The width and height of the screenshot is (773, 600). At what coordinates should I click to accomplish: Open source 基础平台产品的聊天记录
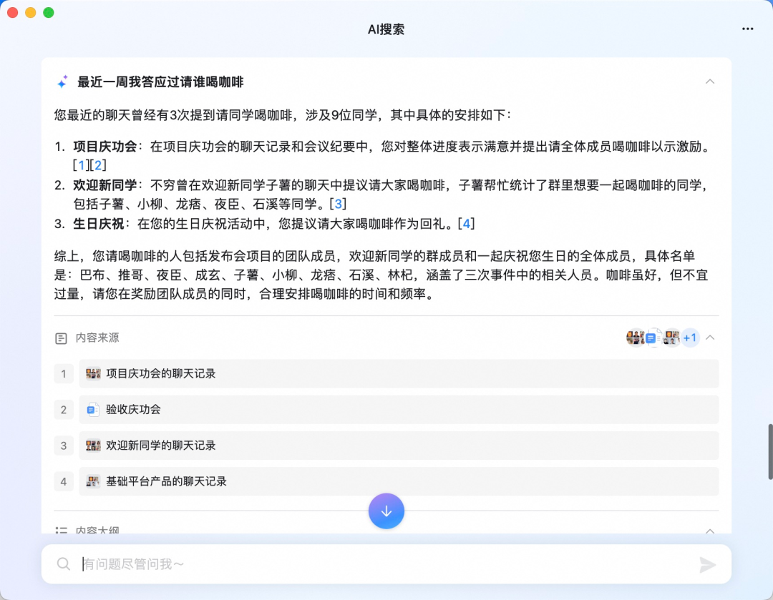pyautogui.click(x=399, y=481)
